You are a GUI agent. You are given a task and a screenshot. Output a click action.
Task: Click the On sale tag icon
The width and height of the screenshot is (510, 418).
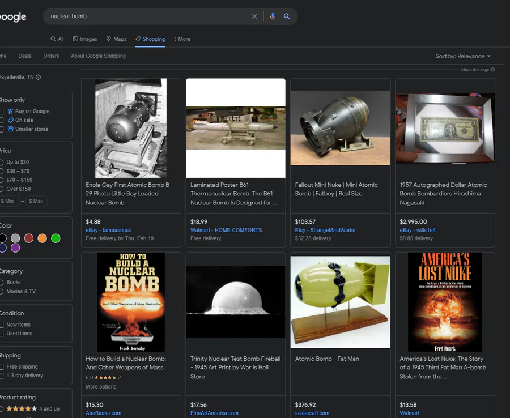[x=10, y=120]
